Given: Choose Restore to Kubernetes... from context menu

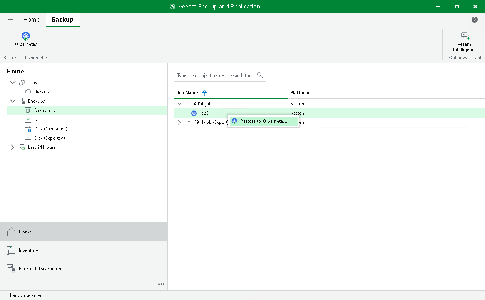Looking at the screenshot, I should point(264,121).
